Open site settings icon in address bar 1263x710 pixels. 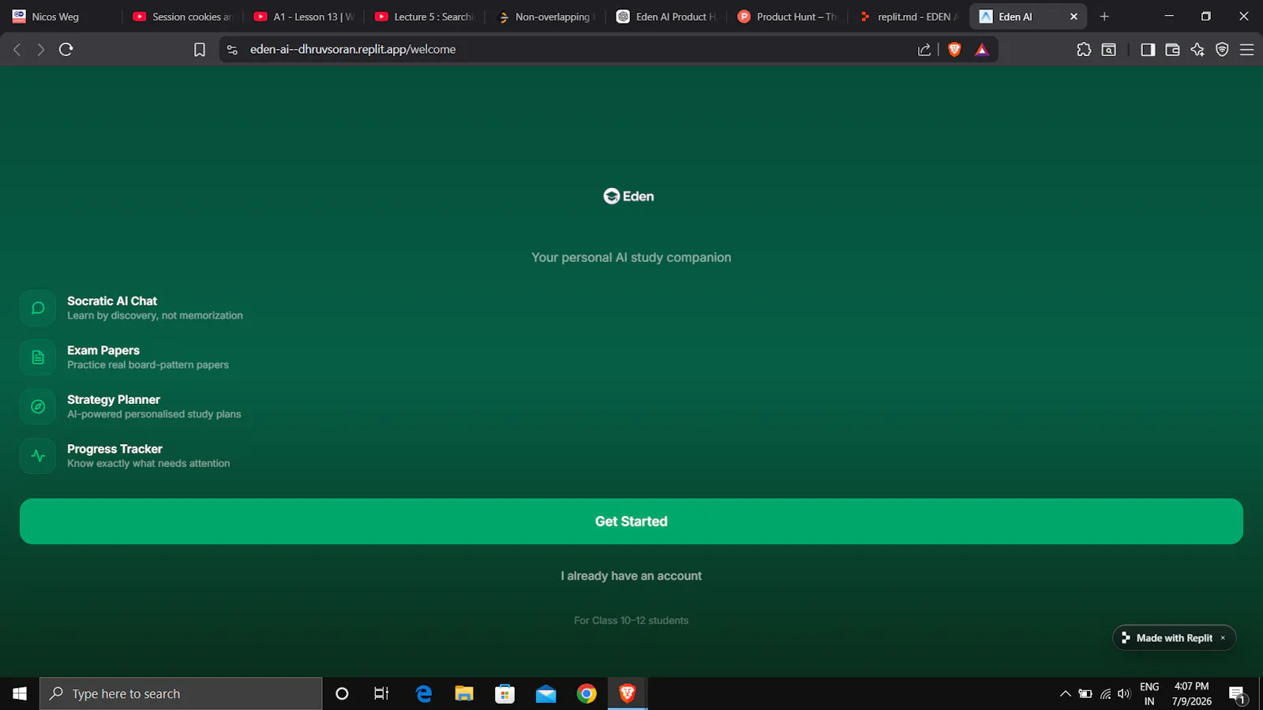[232, 50]
